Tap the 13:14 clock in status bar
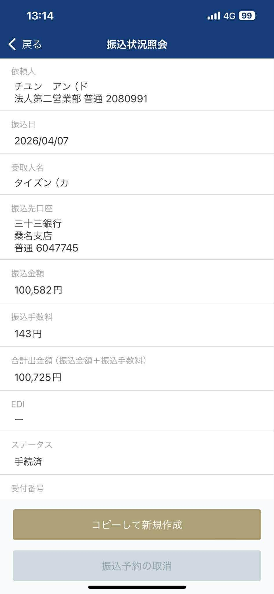Viewport: 274px width, 594px height. pyautogui.click(x=40, y=16)
